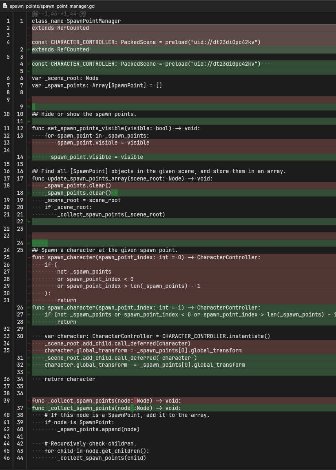
Task: Click the set_spawn_points_visible function definition
Action: coord(116,128)
